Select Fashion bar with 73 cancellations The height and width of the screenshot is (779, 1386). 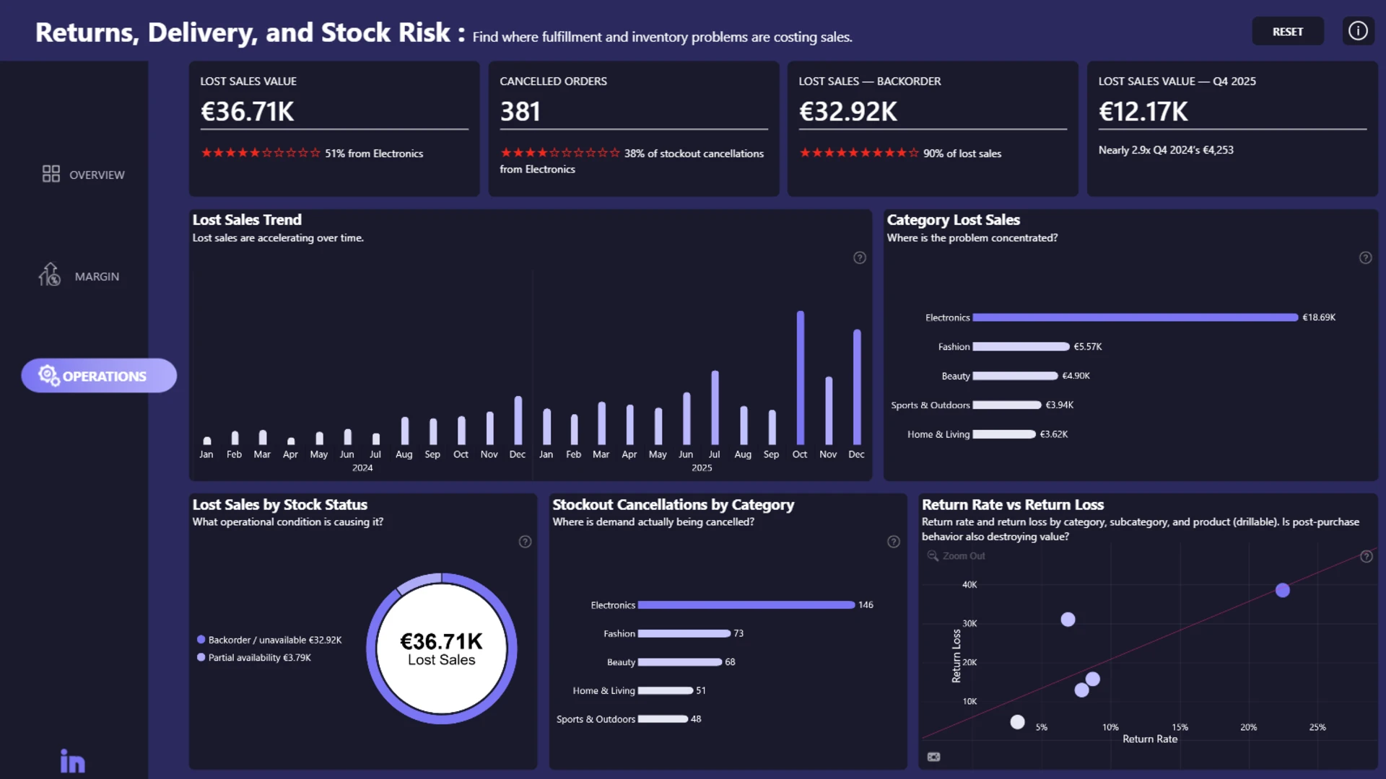tap(684, 634)
